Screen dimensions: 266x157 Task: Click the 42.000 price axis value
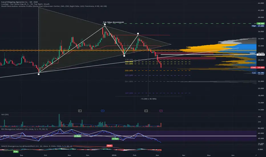[261, 10]
